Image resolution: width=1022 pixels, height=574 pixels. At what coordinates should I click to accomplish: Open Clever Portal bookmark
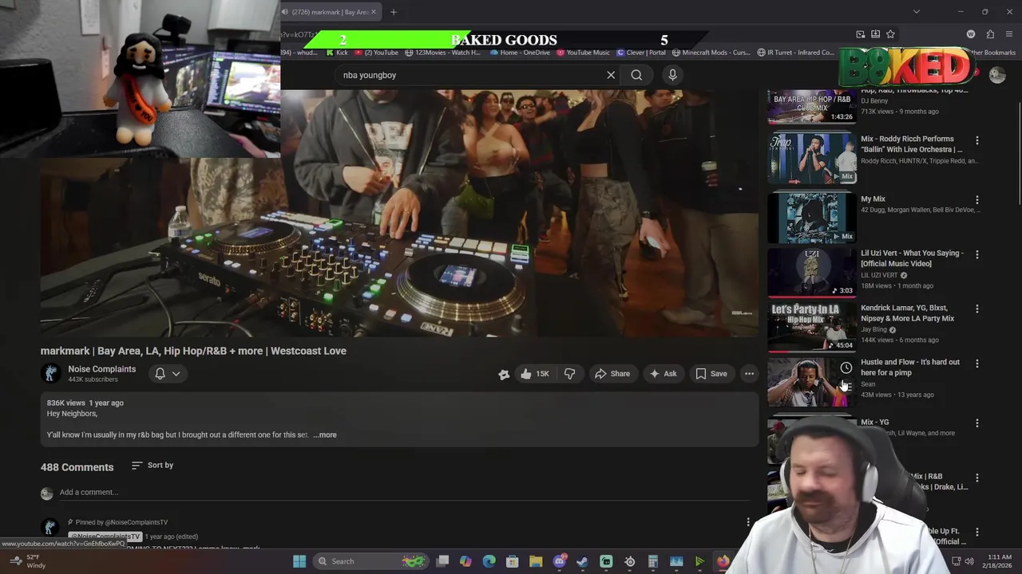pos(641,53)
